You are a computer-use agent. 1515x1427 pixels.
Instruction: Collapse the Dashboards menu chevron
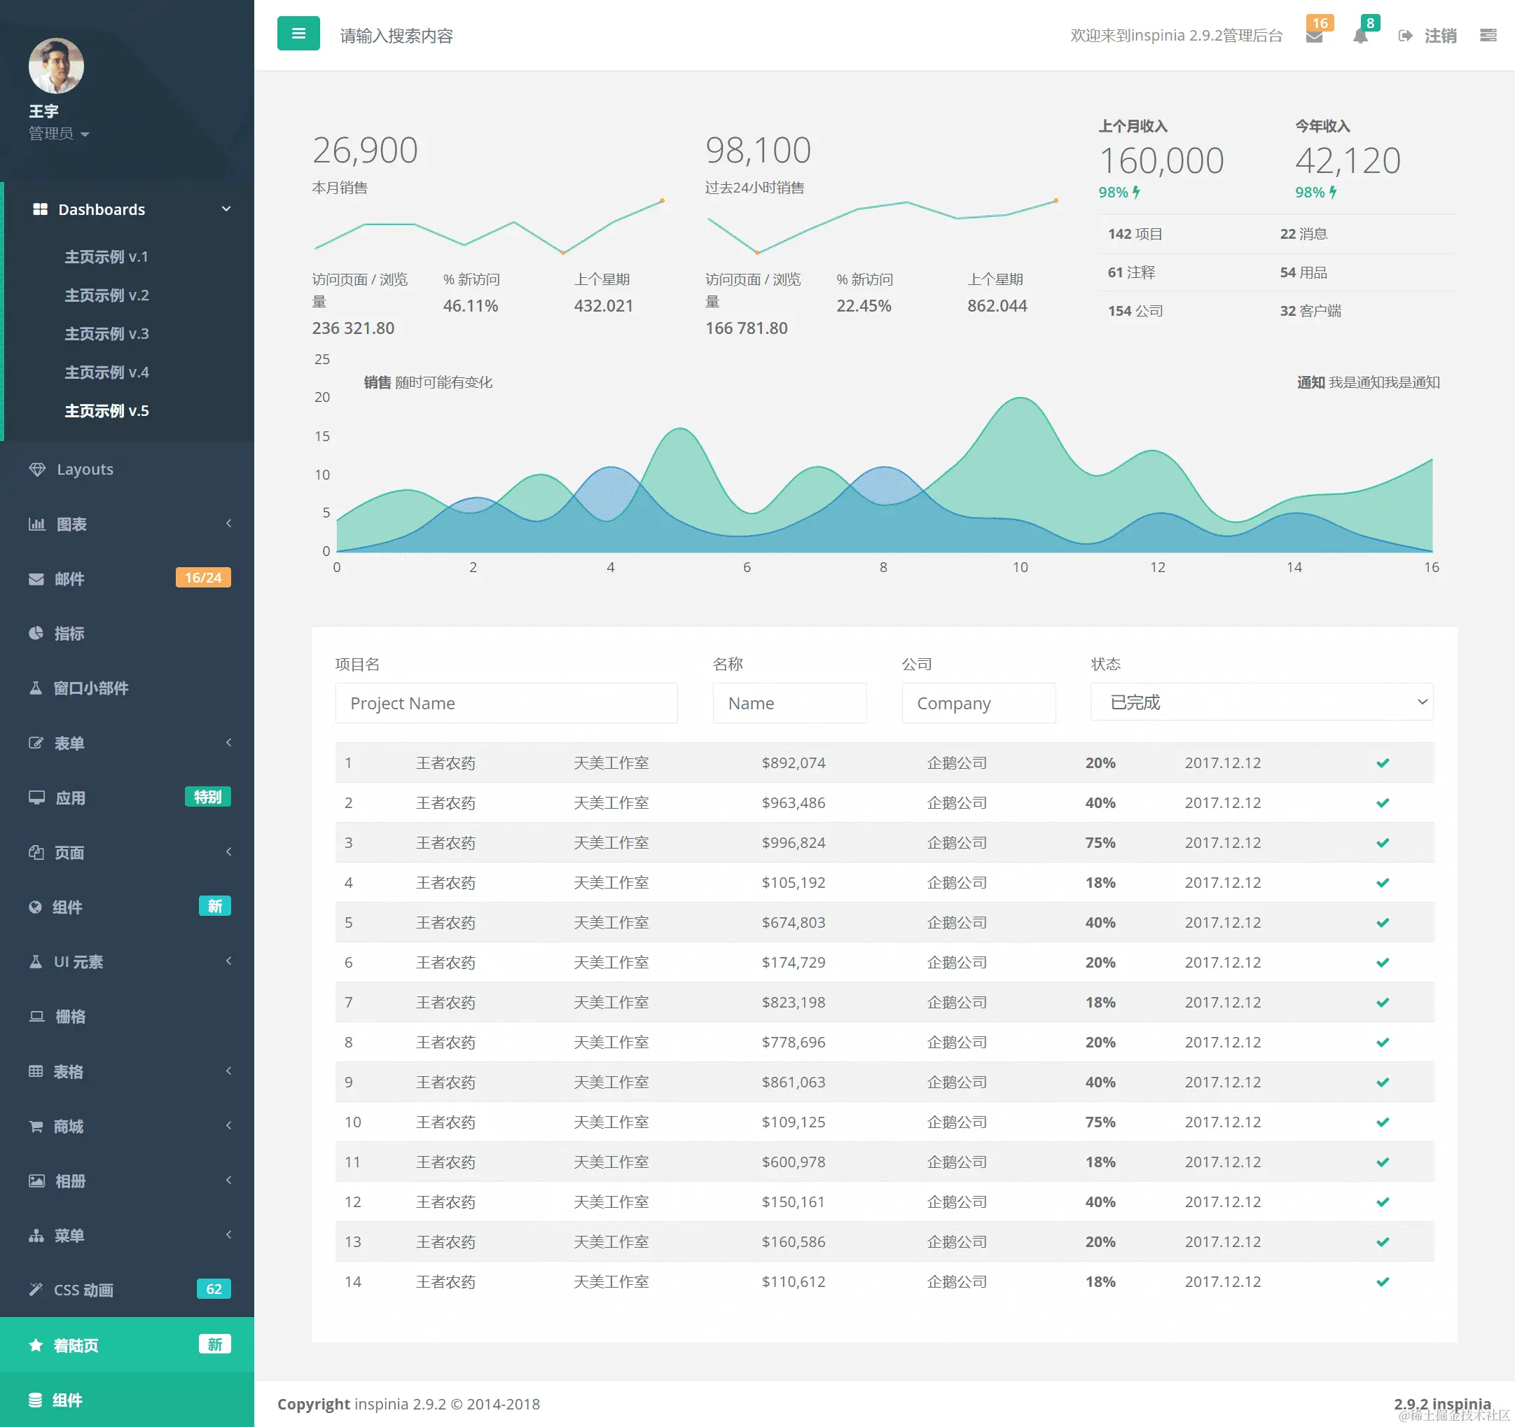coord(226,209)
